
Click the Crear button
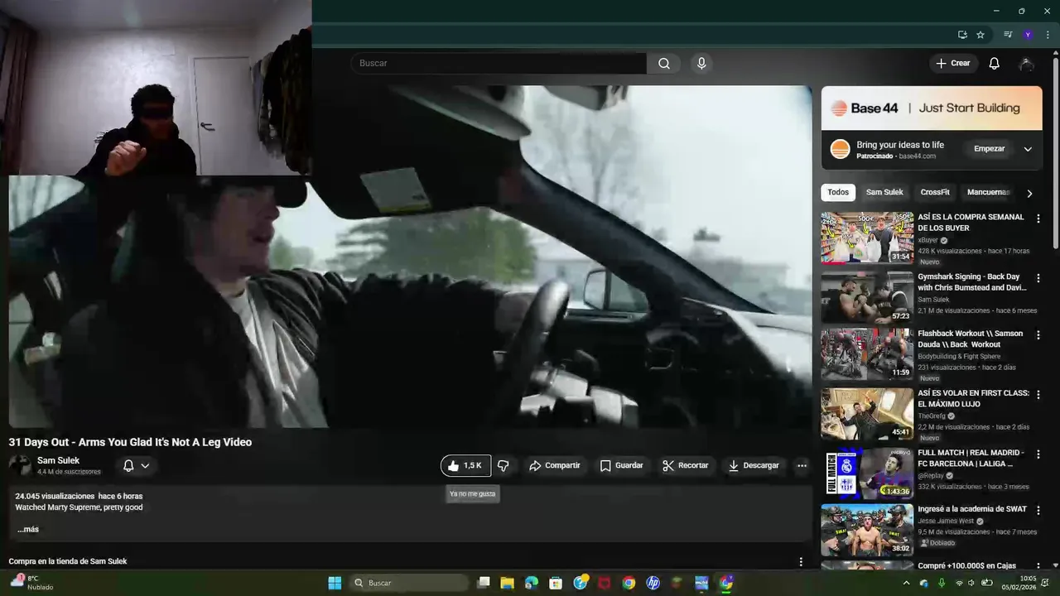(953, 64)
